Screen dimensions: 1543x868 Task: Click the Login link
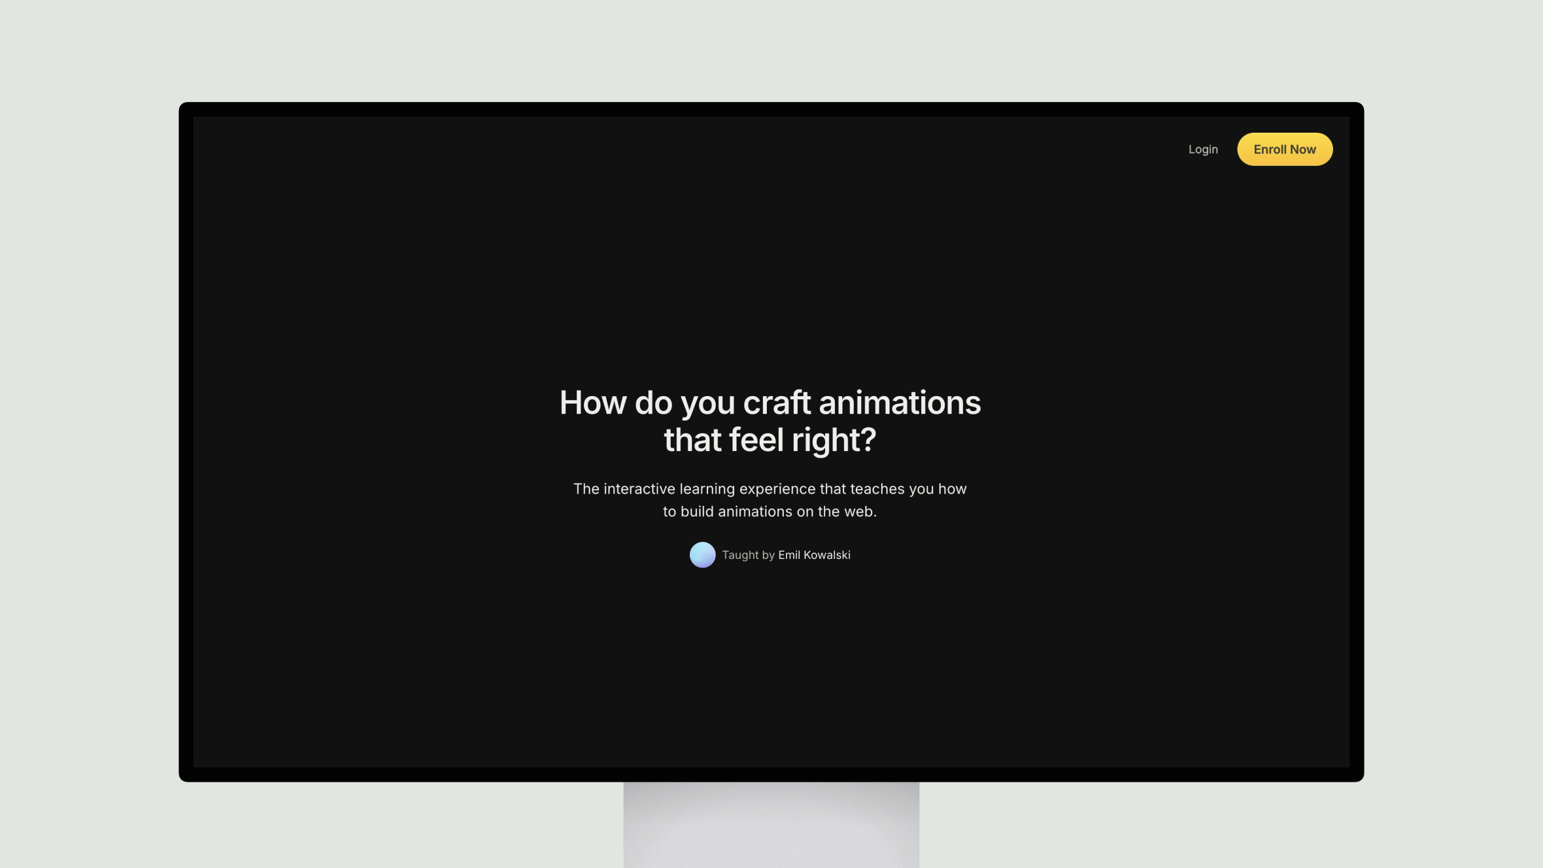click(x=1203, y=150)
